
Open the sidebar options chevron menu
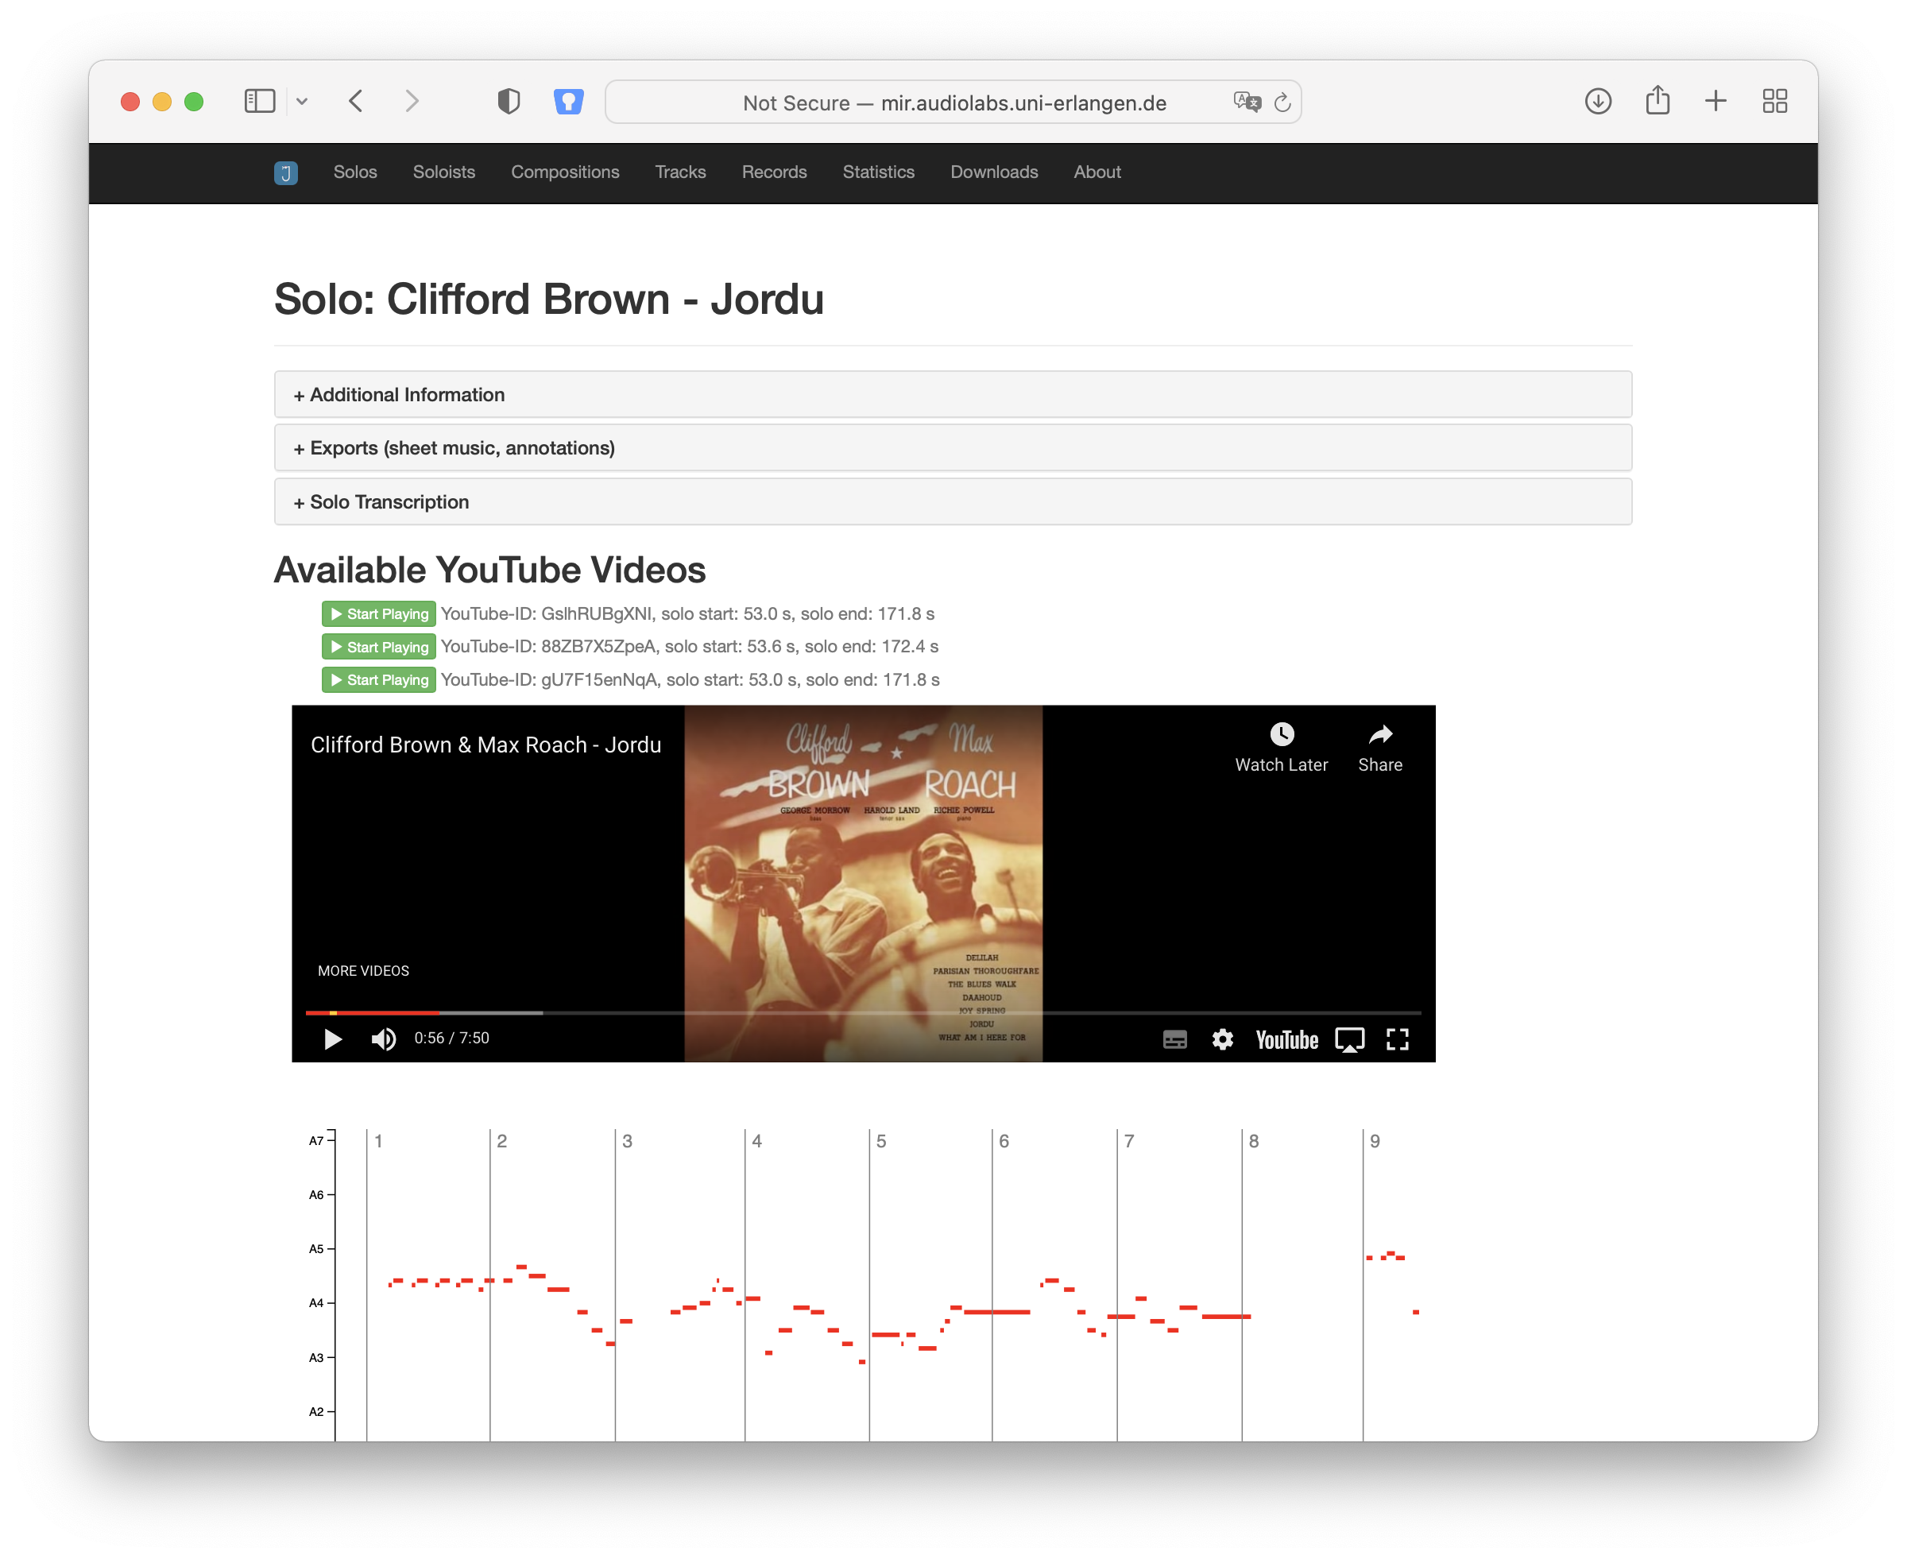[303, 102]
